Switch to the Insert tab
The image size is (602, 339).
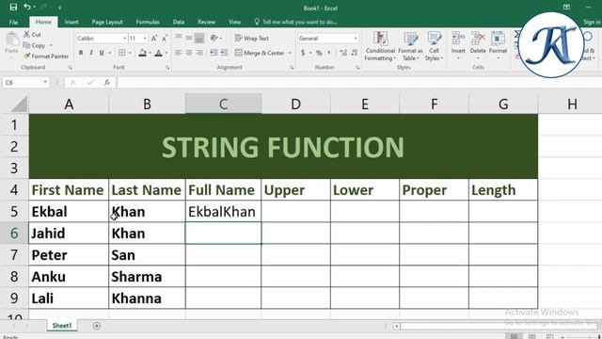pyautogui.click(x=71, y=22)
